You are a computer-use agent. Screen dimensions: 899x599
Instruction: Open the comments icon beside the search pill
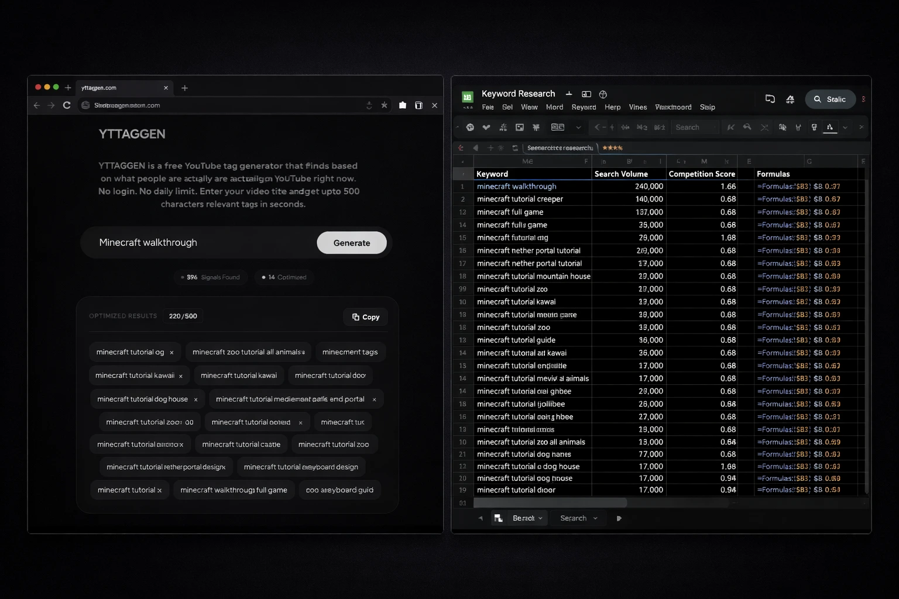[770, 99]
